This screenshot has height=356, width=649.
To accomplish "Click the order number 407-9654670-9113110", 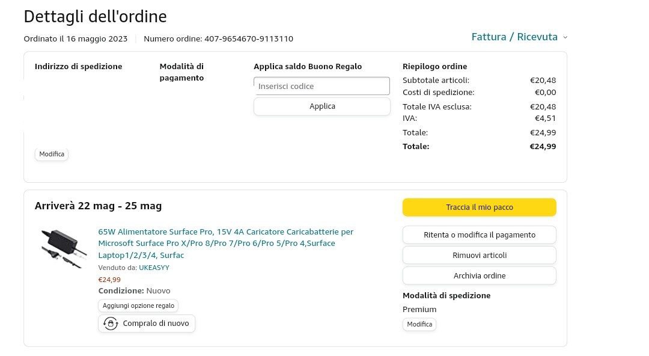I will coord(249,39).
